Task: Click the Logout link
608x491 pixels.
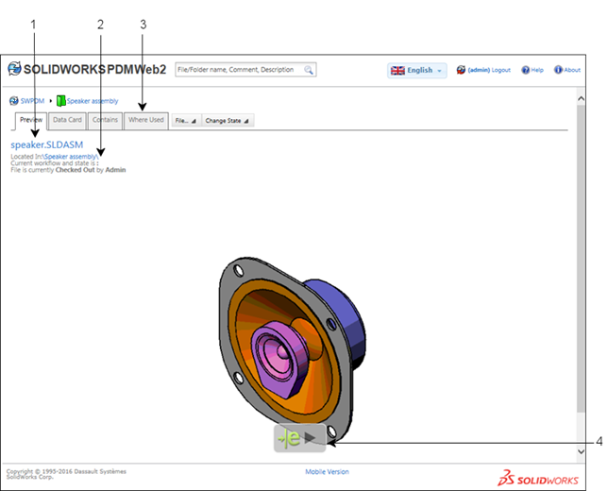Action: point(500,70)
